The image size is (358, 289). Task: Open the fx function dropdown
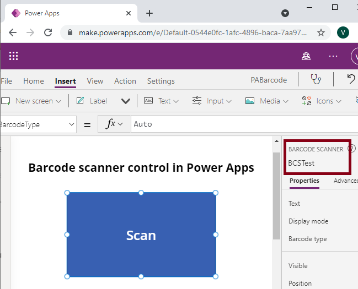pyautogui.click(x=114, y=124)
